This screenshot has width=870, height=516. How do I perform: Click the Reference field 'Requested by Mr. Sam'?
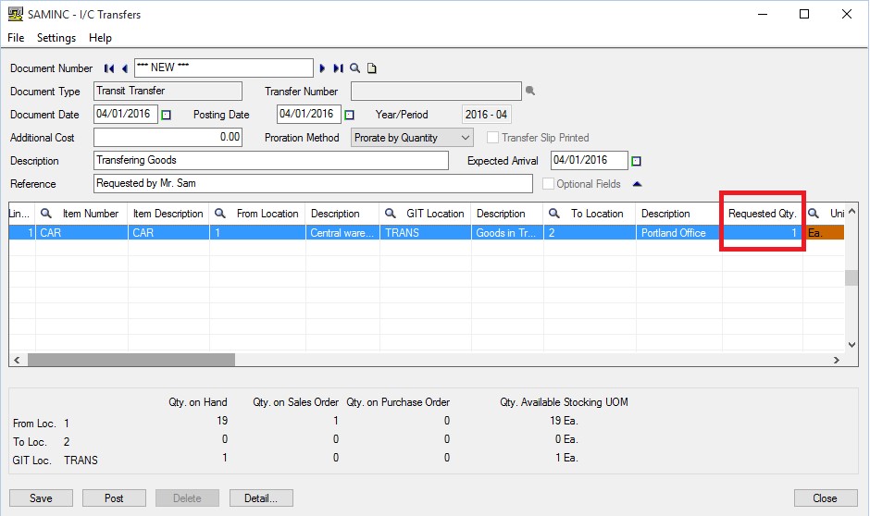pyautogui.click(x=313, y=183)
